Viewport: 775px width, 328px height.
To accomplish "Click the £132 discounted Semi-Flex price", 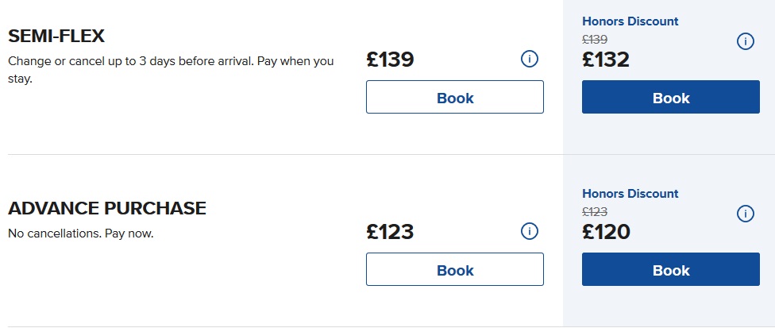I will click(x=606, y=60).
